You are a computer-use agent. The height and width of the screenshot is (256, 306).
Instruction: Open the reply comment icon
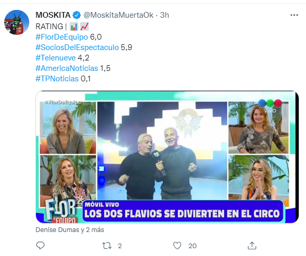[x=40, y=246]
